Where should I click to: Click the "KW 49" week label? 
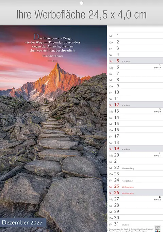tap(157, 68)
